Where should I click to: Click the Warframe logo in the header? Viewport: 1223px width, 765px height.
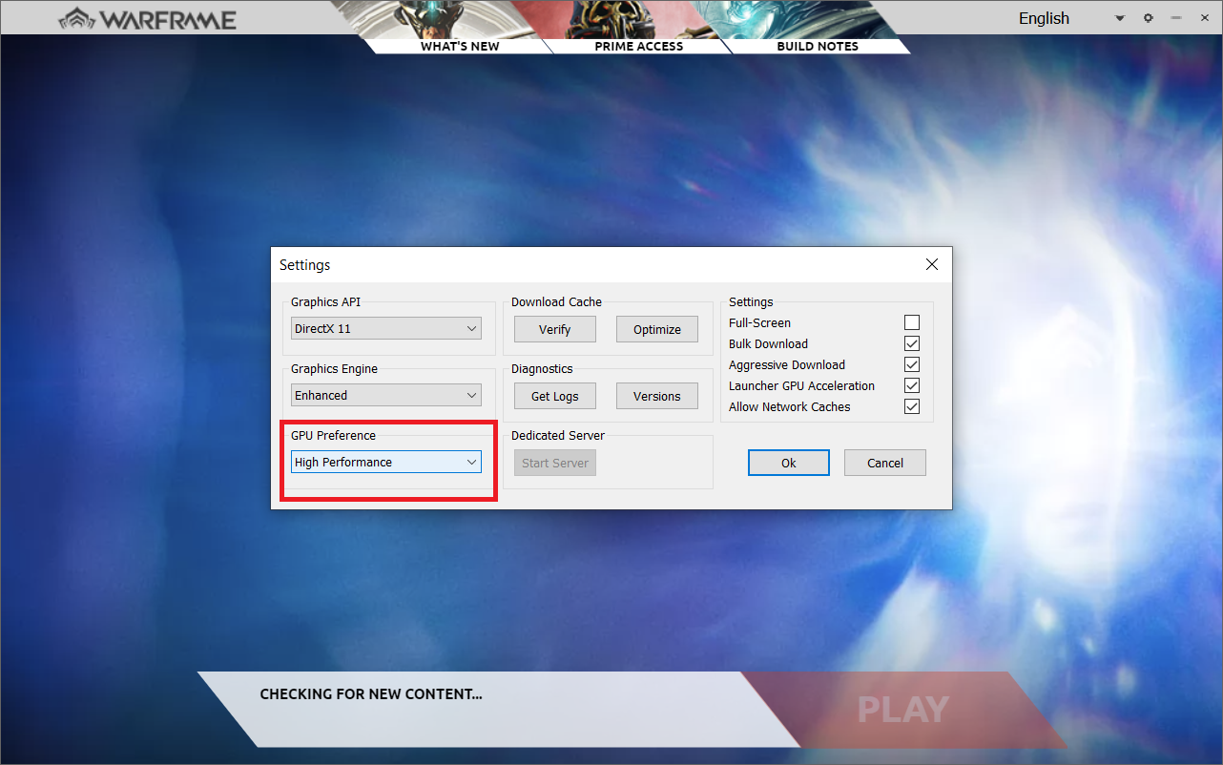147,19
